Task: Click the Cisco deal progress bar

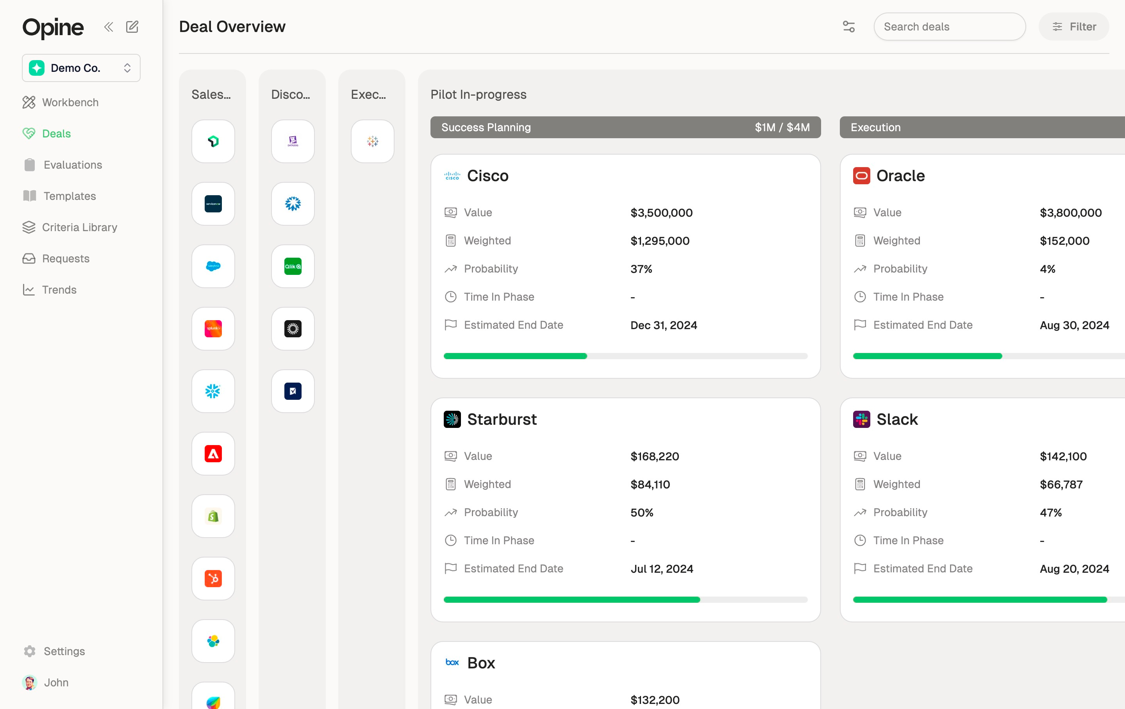Action: point(625,356)
